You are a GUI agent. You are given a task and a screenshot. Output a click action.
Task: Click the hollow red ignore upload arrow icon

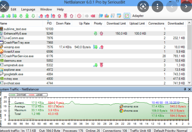click(x=72, y=16)
